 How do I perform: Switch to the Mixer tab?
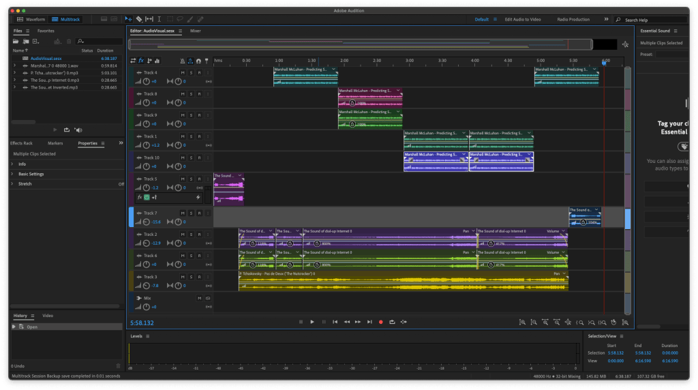click(x=195, y=31)
